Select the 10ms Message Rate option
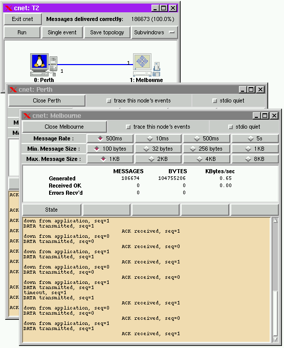This screenshot has width=284, height=348. 158,138
